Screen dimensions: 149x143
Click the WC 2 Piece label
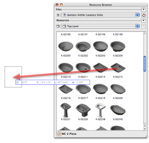[x=69, y=134]
